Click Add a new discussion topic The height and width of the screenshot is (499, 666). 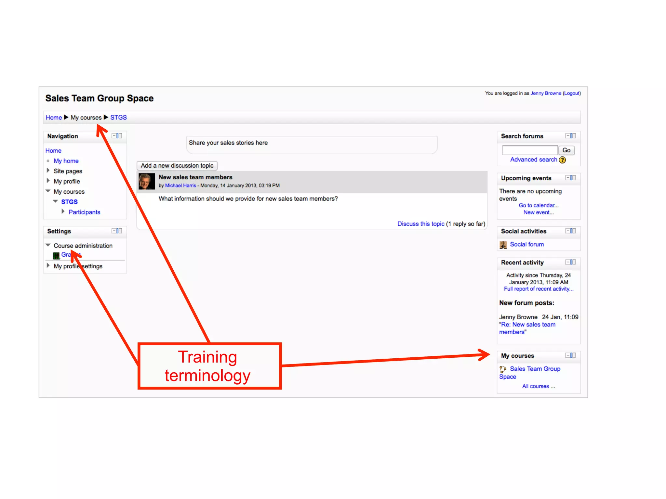coord(177,166)
